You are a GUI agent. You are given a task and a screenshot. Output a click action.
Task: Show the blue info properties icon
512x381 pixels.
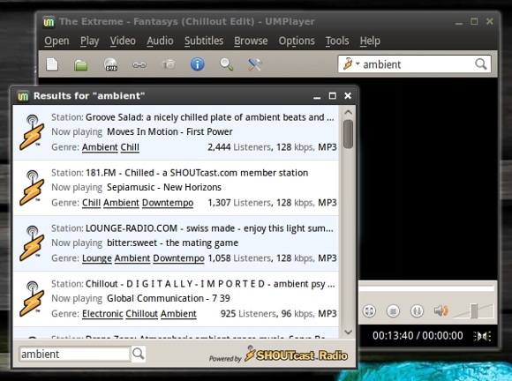coord(197,64)
